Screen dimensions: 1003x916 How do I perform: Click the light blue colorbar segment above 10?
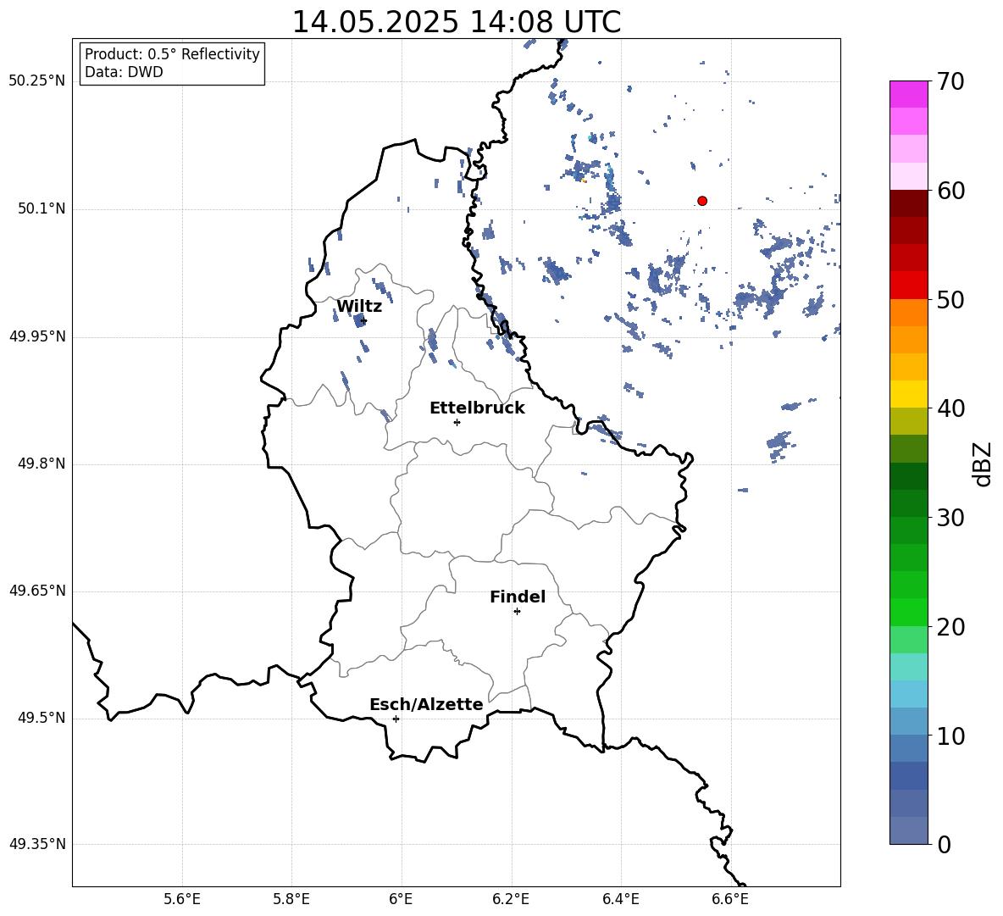pyautogui.click(x=908, y=721)
